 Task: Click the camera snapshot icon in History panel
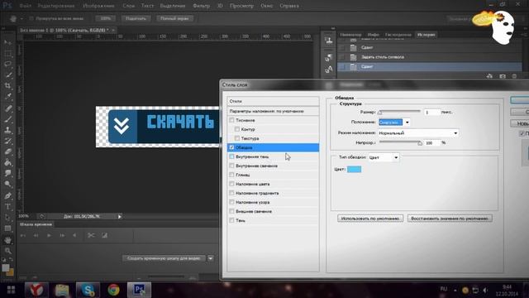[503, 76]
